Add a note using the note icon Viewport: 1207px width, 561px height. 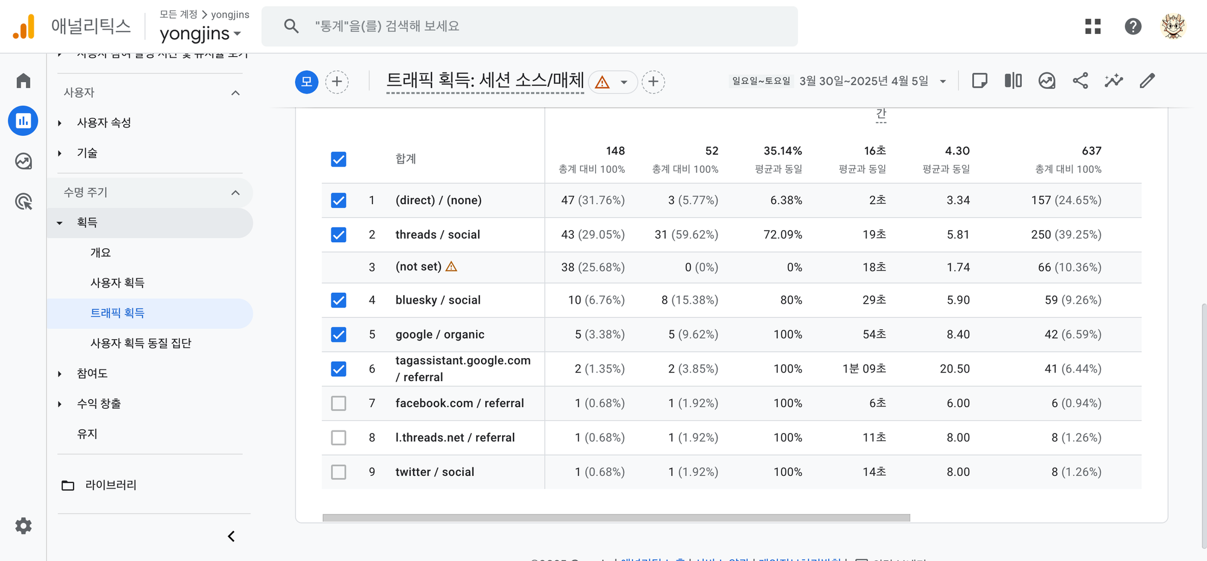point(979,80)
